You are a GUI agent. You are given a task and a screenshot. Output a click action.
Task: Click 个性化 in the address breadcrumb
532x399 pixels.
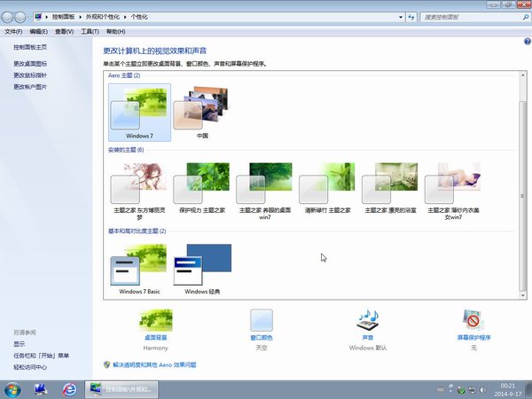[x=139, y=17]
